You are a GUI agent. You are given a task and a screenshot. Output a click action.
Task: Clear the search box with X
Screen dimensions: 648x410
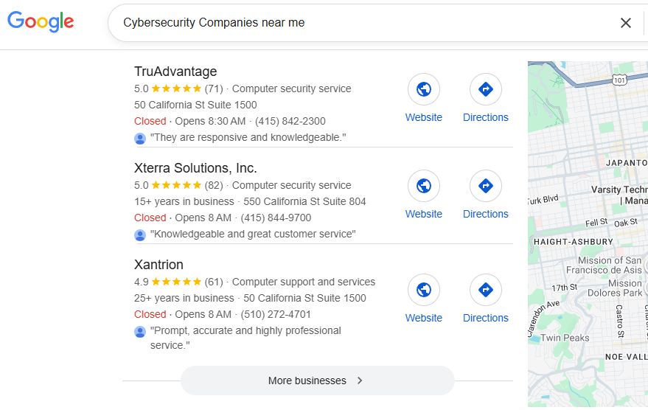pyautogui.click(x=625, y=23)
